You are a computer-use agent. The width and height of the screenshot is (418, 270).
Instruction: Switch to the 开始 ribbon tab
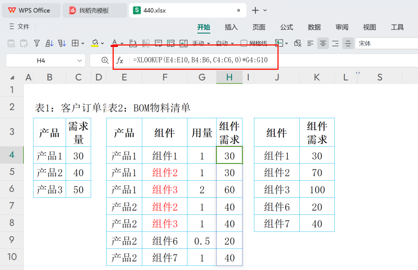click(204, 27)
